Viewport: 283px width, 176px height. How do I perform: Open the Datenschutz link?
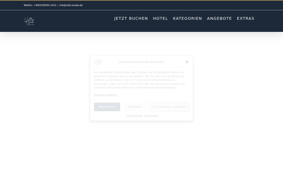(x=134, y=115)
